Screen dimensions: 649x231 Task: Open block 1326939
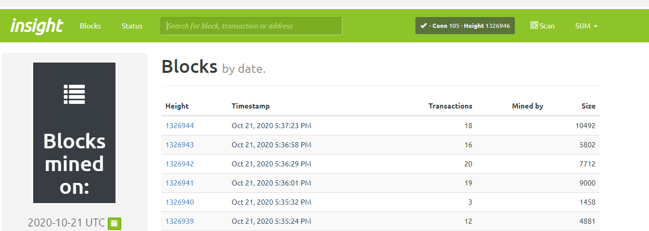[180, 221]
